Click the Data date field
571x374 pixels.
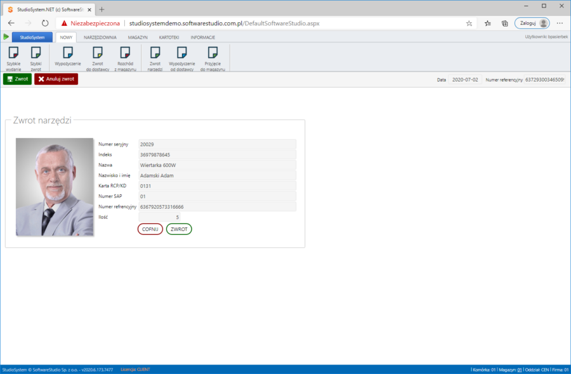click(465, 80)
